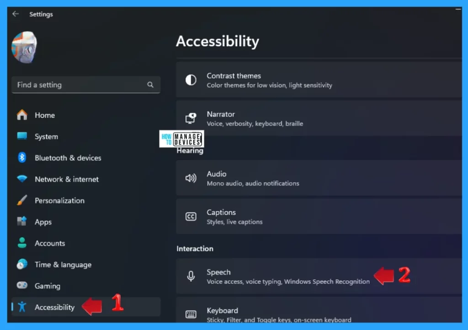Open Gaming settings
Viewport: 468px width, 330px height.
point(86,286)
